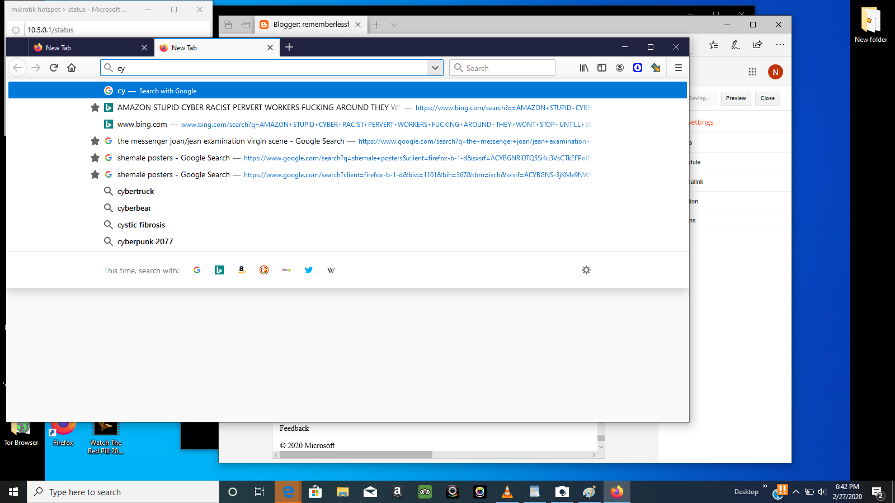The image size is (895, 503).
Task: Open the Google apps grid in Blogger
Action: (752, 72)
